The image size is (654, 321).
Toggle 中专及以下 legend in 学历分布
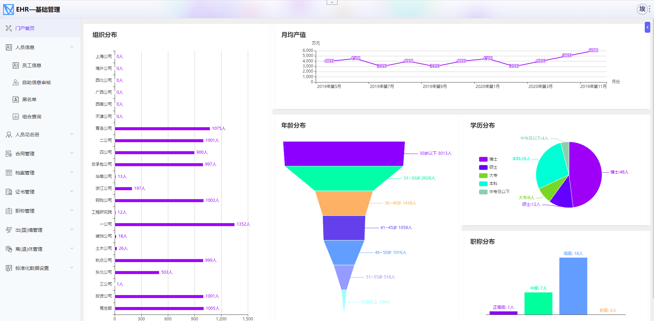(494, 192)
